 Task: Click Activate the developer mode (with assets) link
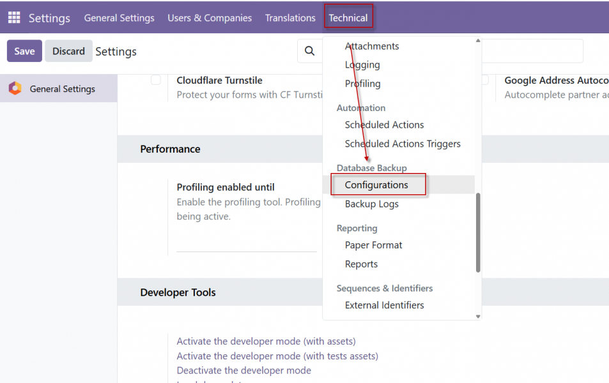point(266,342)
